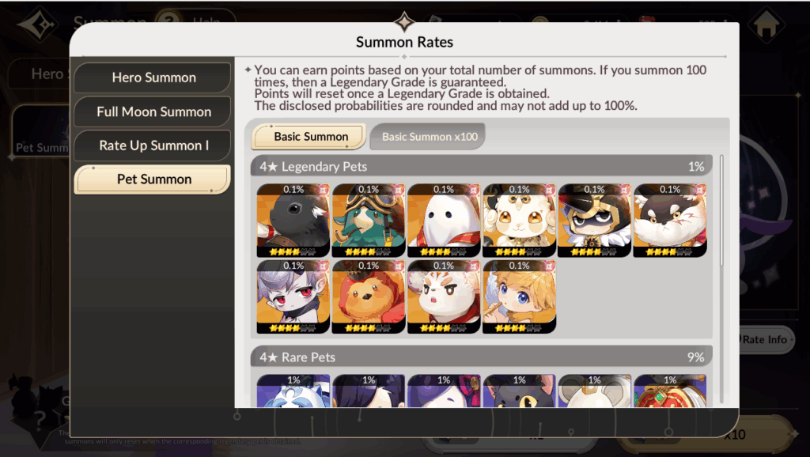
Task: Select the black and white cat pet icon
Action: point(670,221)
